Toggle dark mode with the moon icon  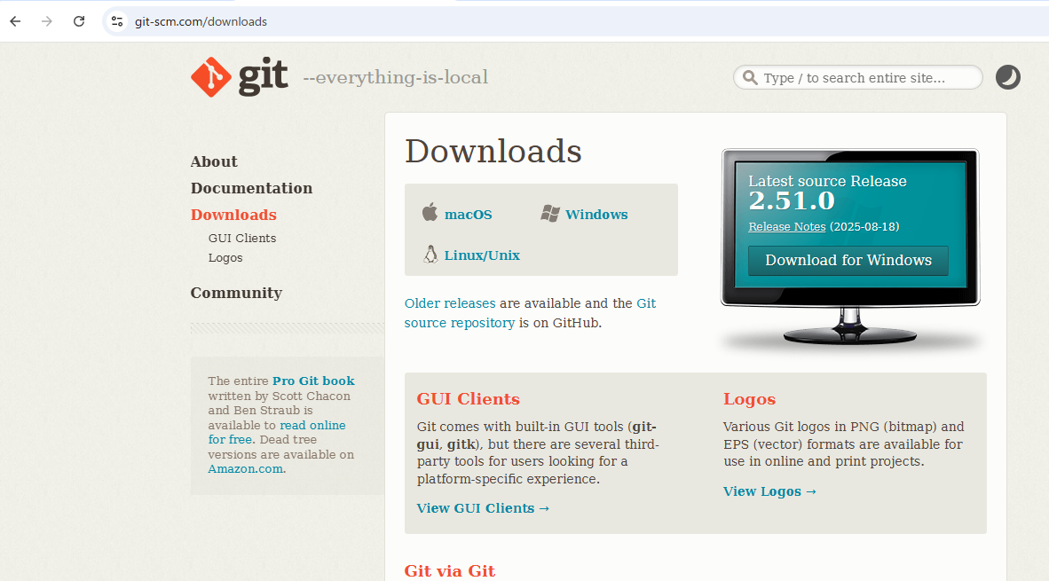click(x=1007, y=77)
